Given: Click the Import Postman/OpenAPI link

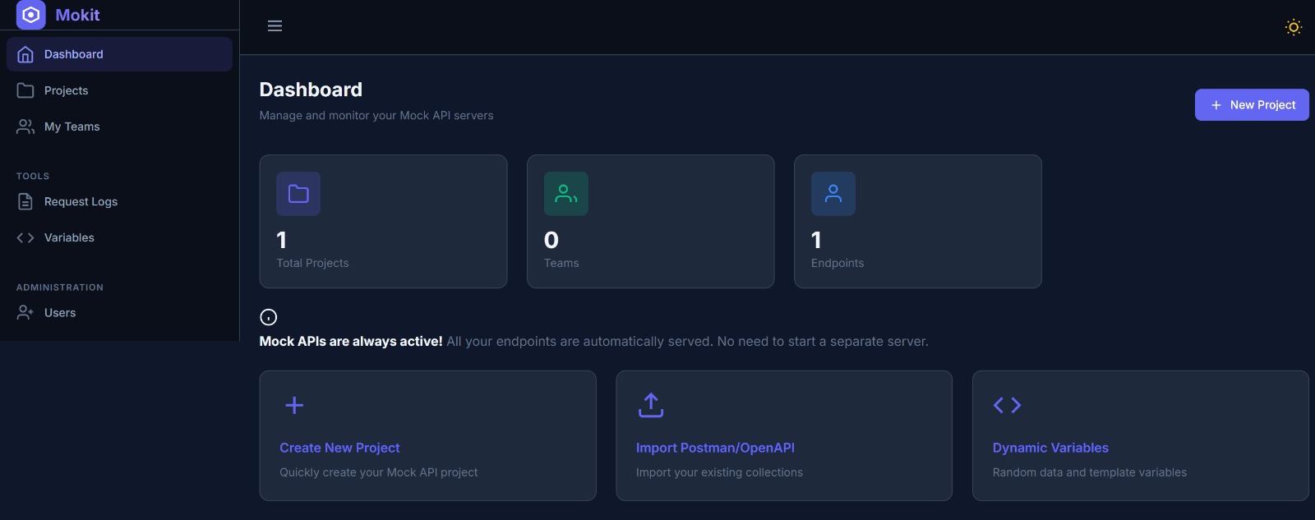Looking at the screenshot, I should 715,448.
